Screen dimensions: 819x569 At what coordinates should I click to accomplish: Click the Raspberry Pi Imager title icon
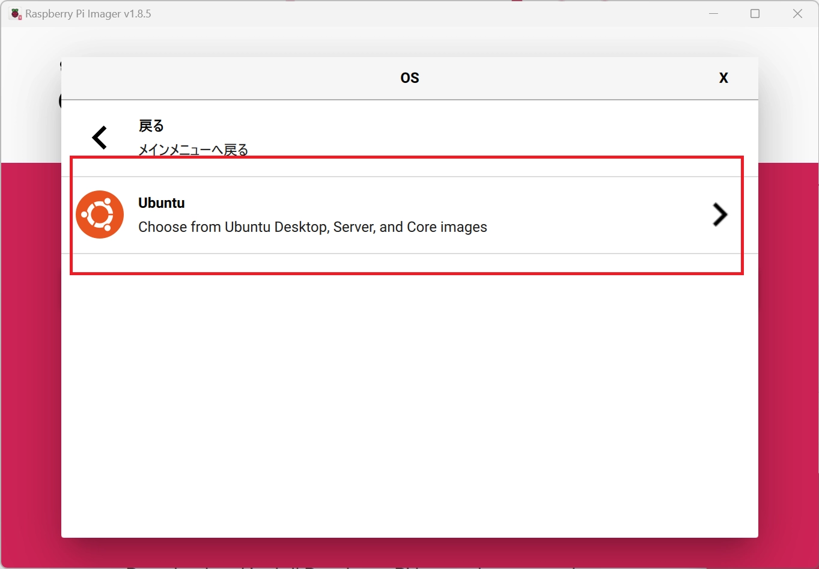pyautogui.click(x=16, y=13)
